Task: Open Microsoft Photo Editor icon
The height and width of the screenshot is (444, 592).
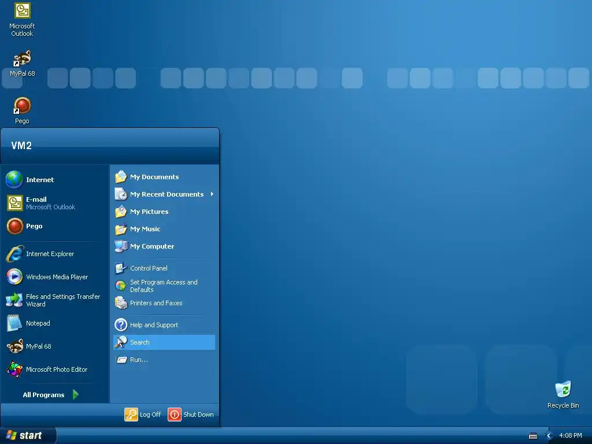Action: pos(14,369)
